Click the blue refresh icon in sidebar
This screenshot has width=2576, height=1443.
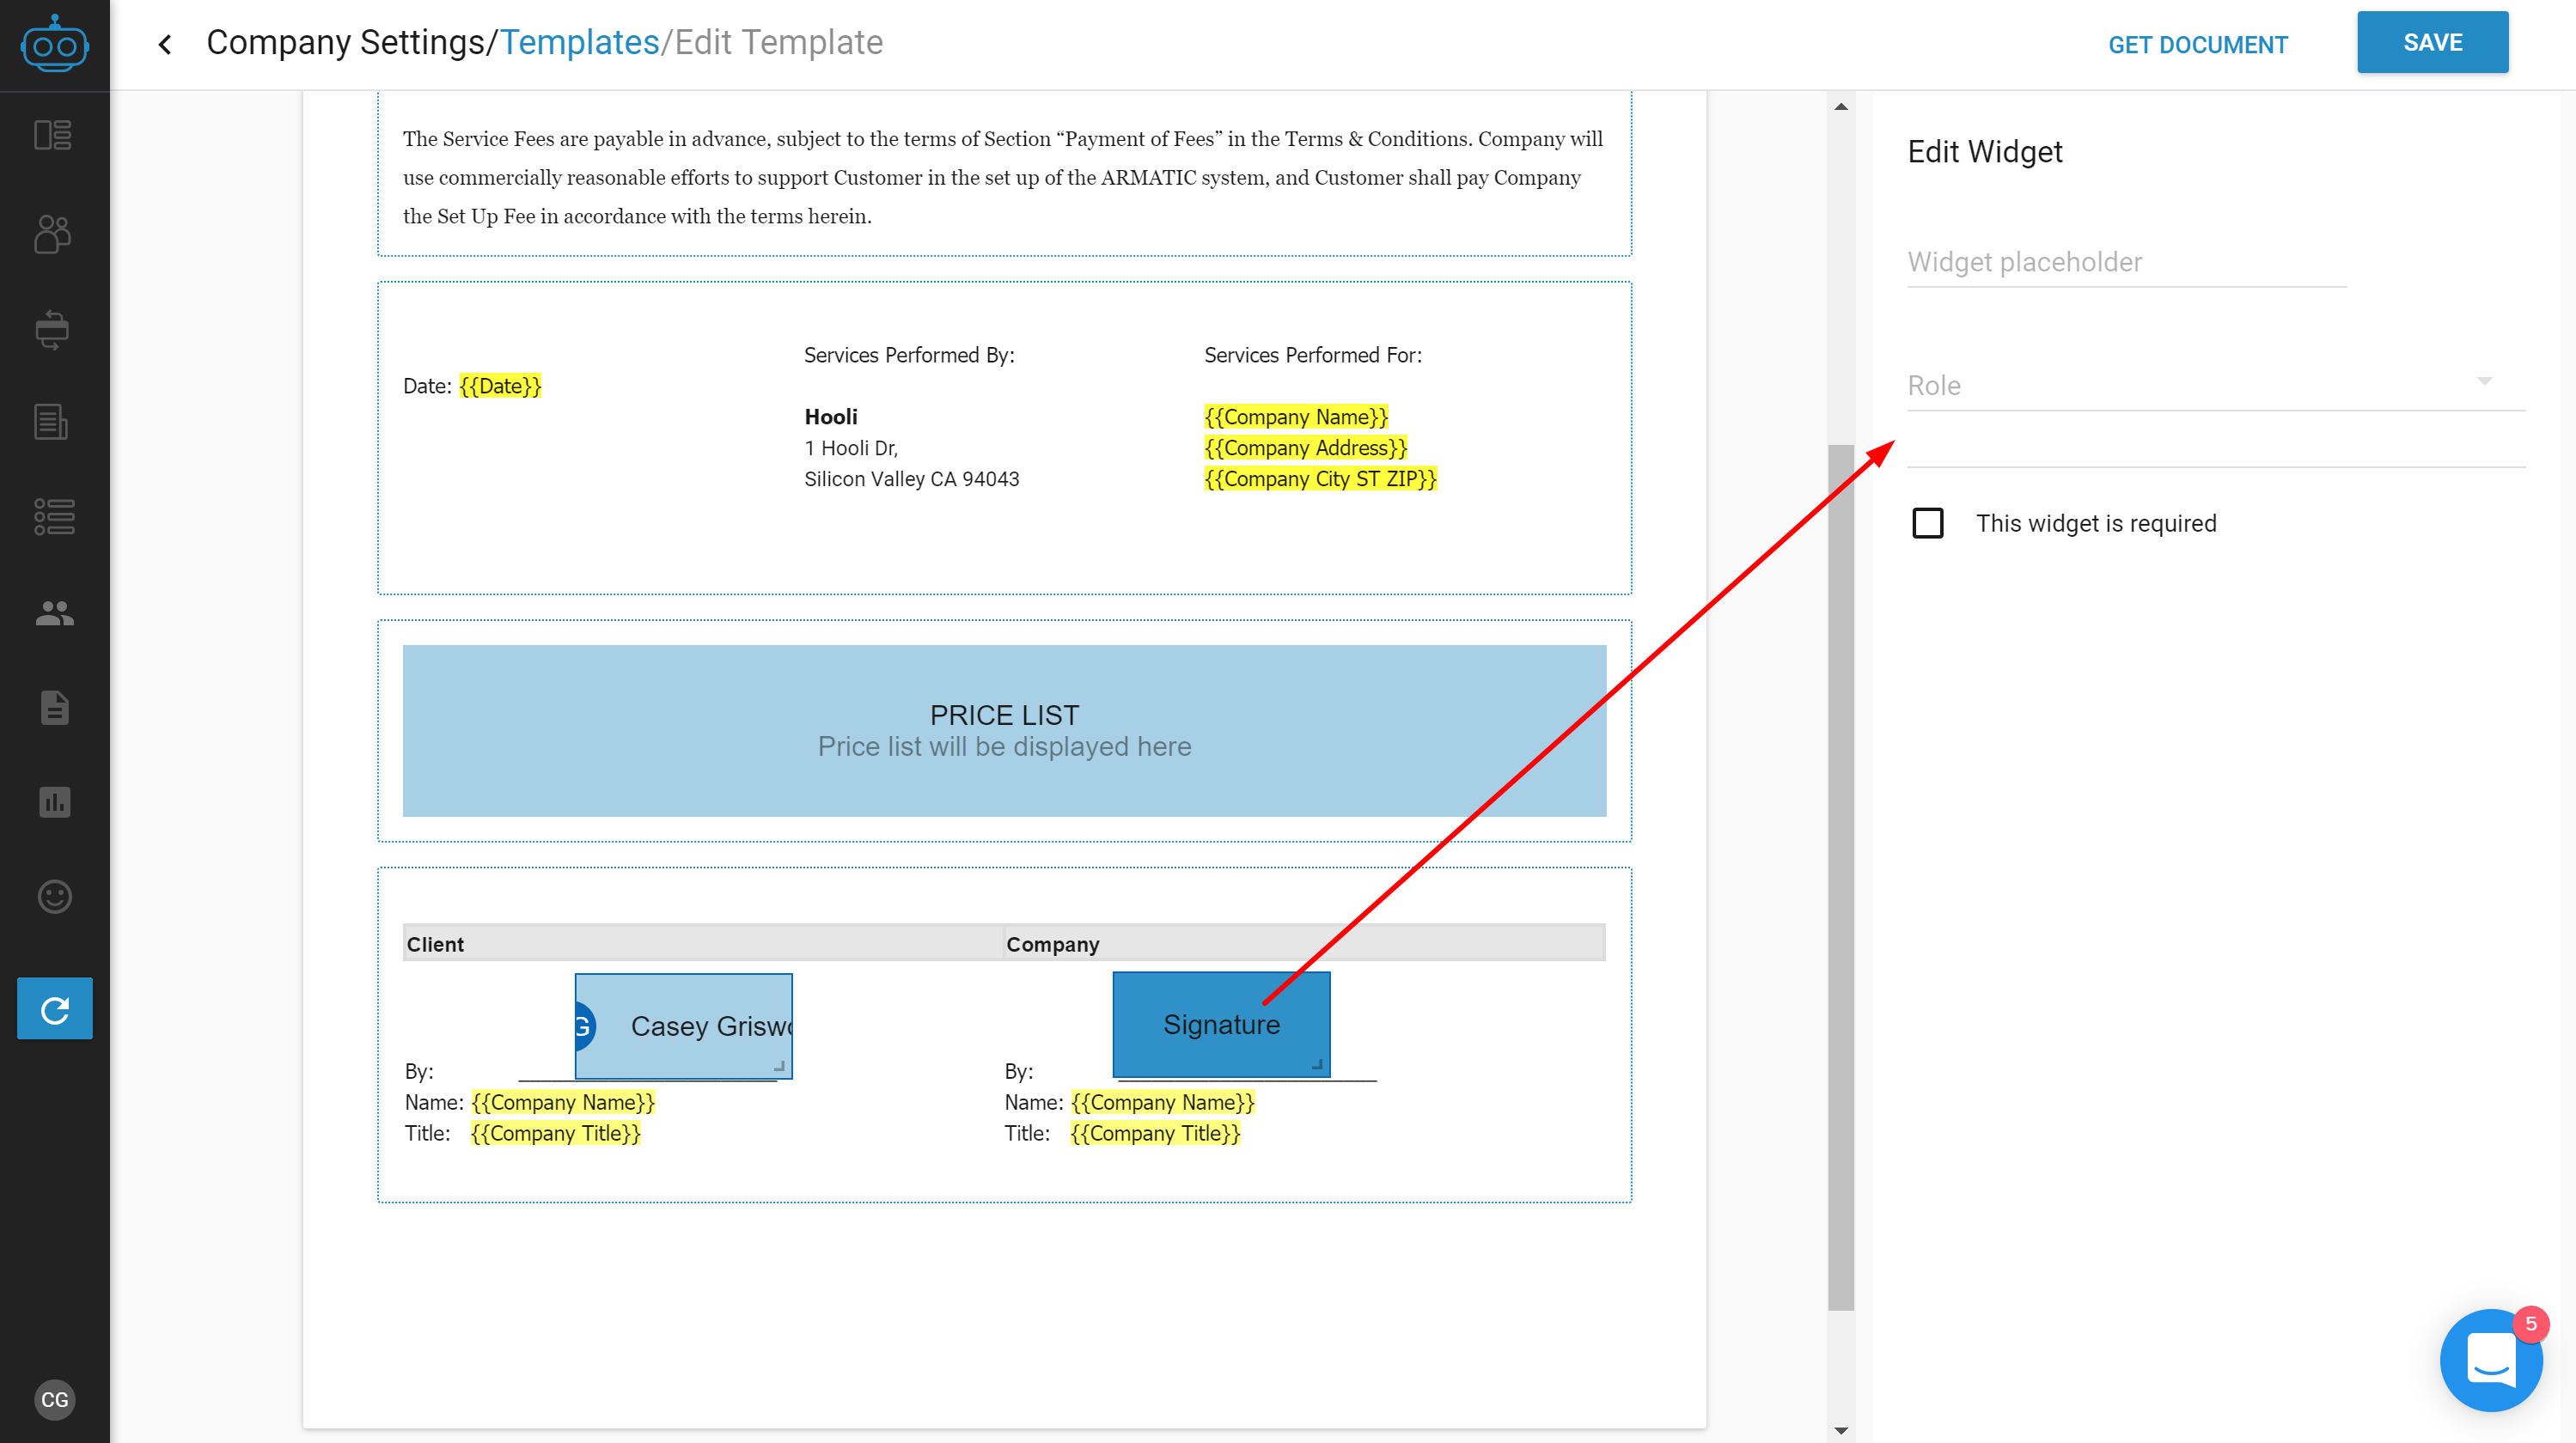[x=55, y=1008]
